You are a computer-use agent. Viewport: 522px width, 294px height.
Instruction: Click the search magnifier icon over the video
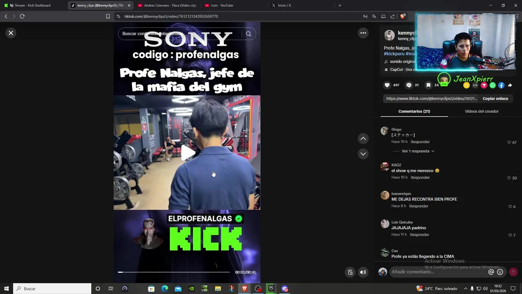[248, 34]
